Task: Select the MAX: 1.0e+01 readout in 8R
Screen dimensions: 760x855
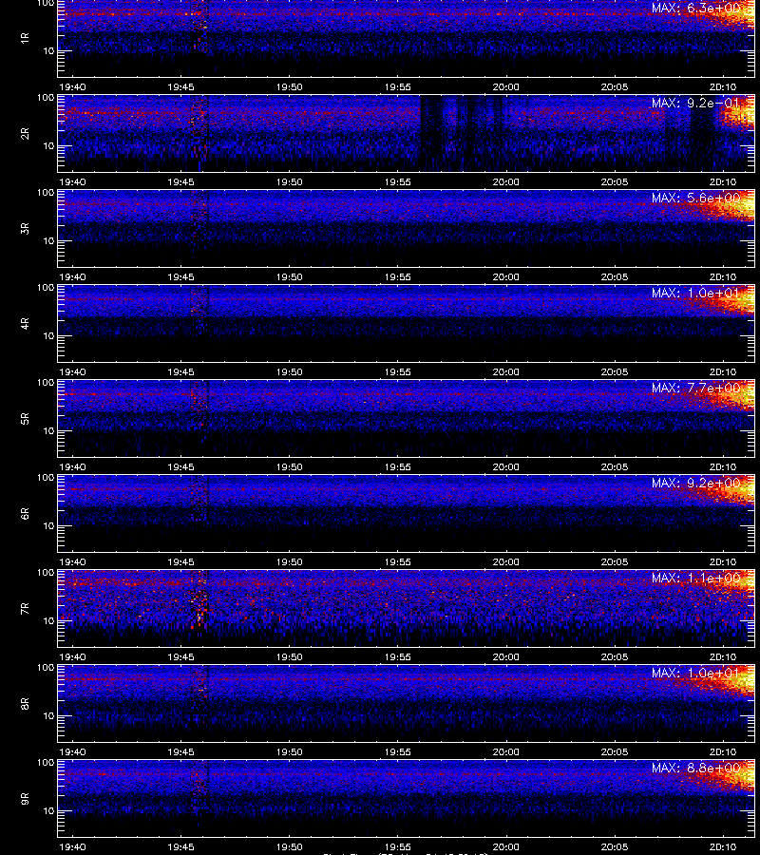Action: pyautogui.click(x=696, y=673)
